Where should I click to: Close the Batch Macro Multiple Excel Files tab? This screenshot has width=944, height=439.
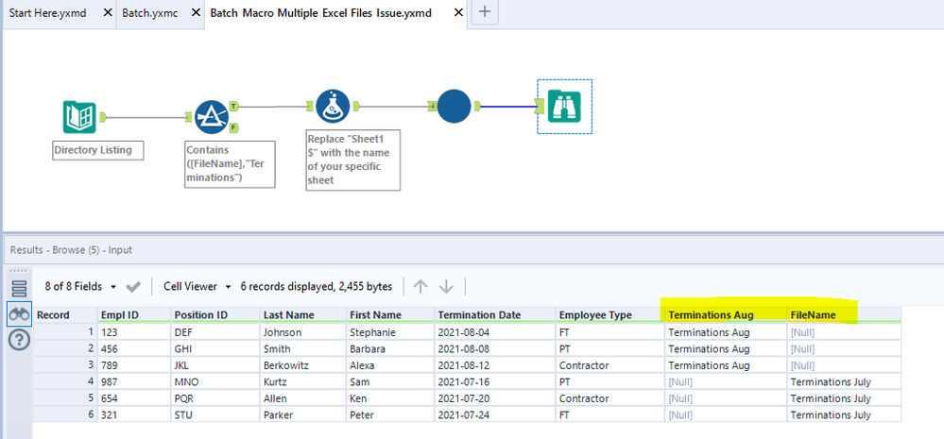click(x=458, y=12)
